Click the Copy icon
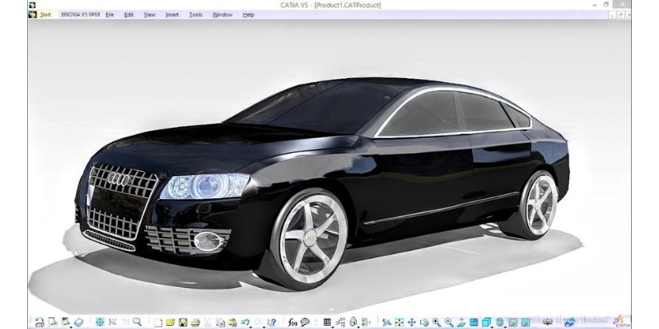 [220, 322]
